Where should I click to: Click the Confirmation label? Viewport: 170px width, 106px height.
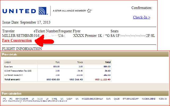click(x=142, y=8)
